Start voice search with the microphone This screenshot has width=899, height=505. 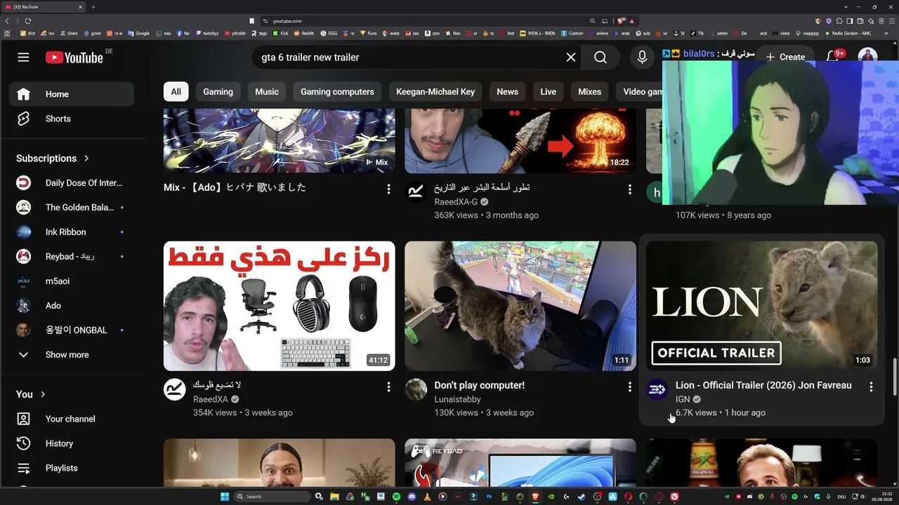tap(642, 58)
